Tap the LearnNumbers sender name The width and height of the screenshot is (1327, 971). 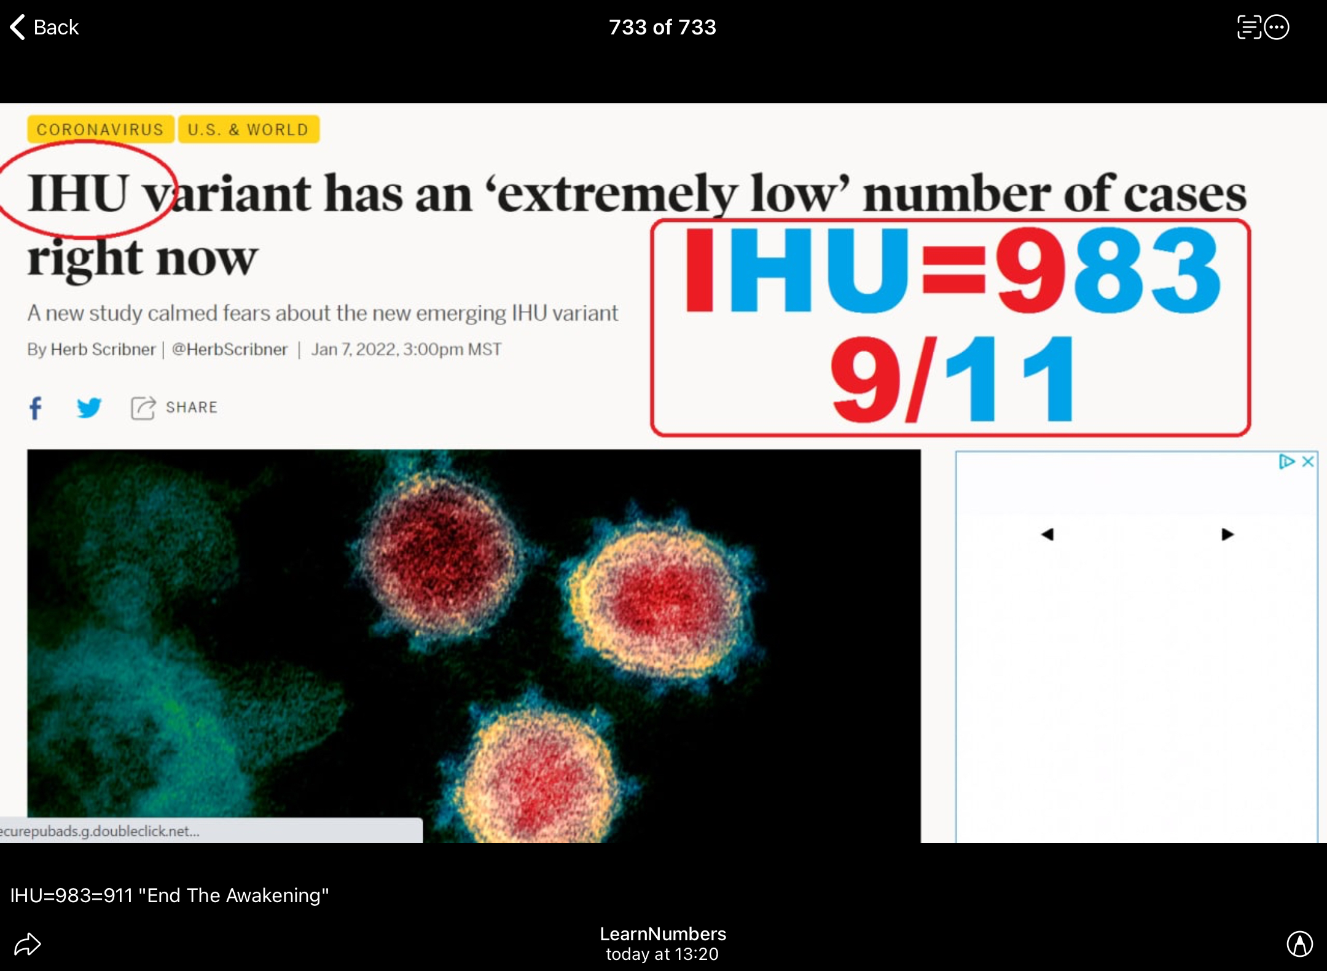pos(663,934)
